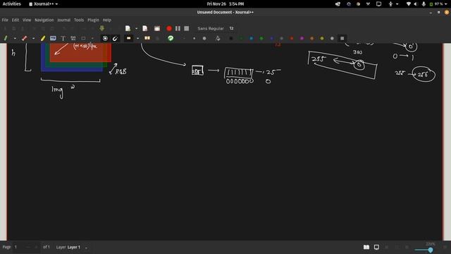Select the Eraser tool

(x=25, y=38)
